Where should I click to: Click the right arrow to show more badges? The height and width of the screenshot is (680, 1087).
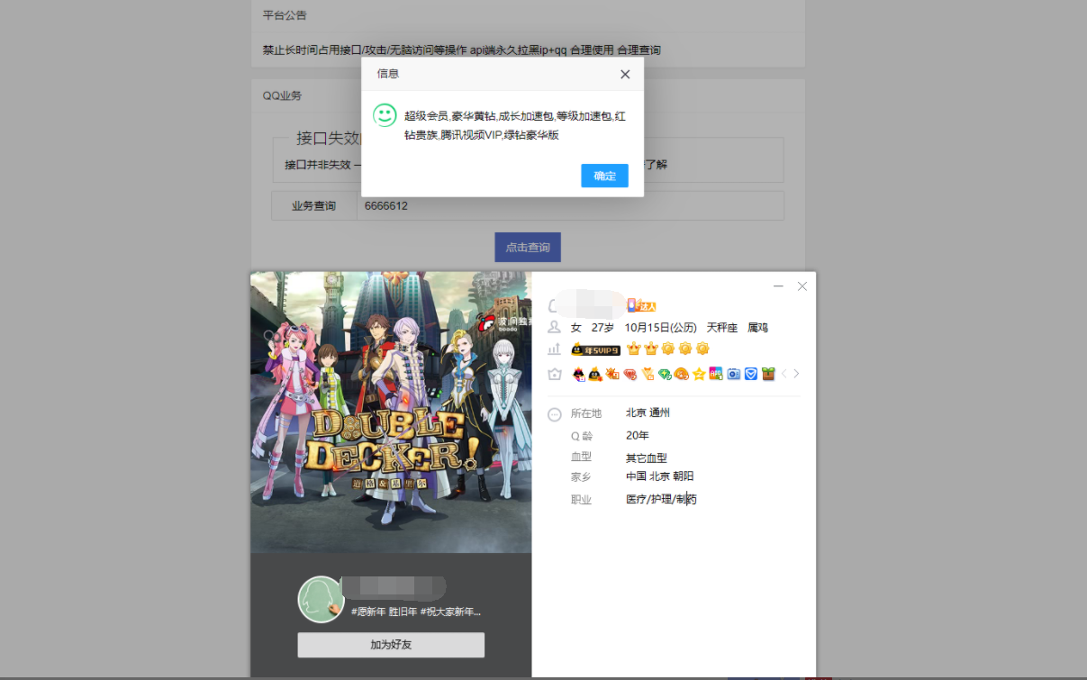coord(797,373)
